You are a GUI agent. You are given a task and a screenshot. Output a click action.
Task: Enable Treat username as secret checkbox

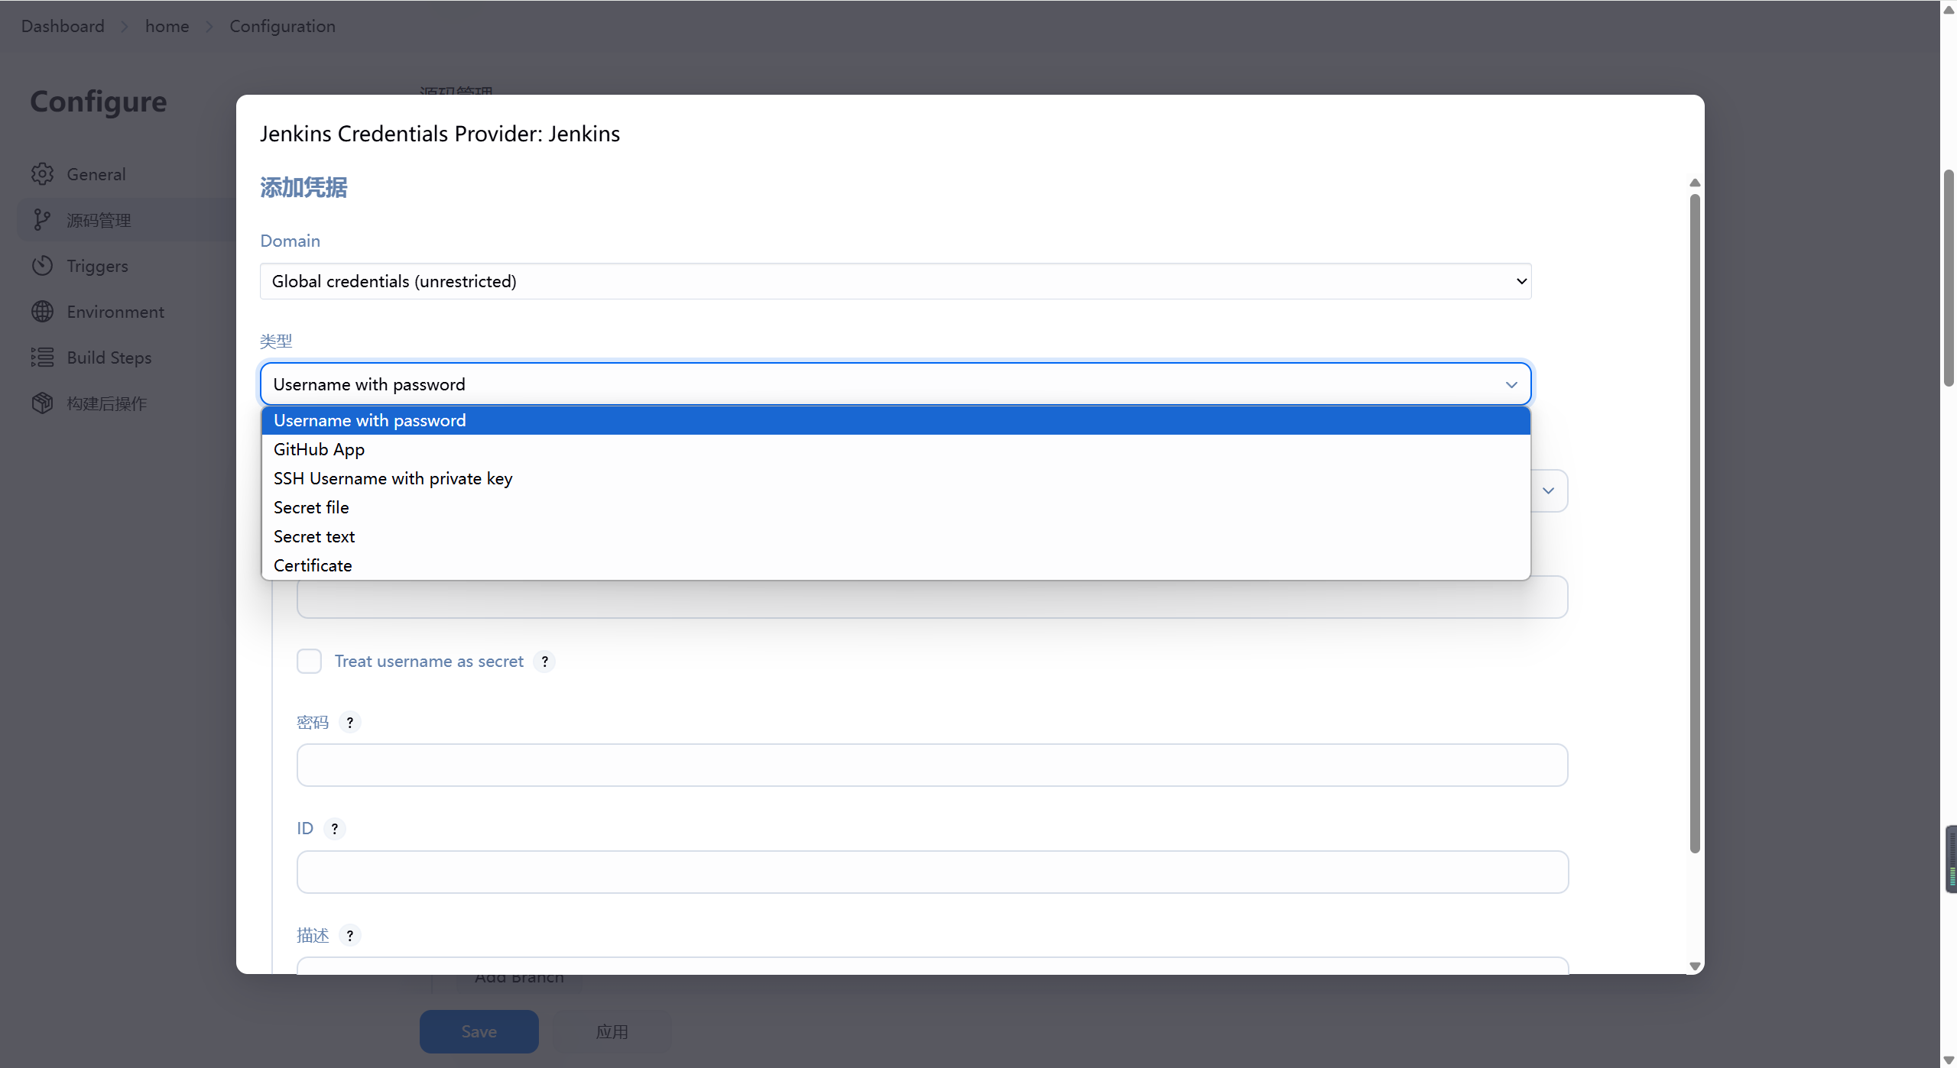pyautogui.click(x=309, y=662)
